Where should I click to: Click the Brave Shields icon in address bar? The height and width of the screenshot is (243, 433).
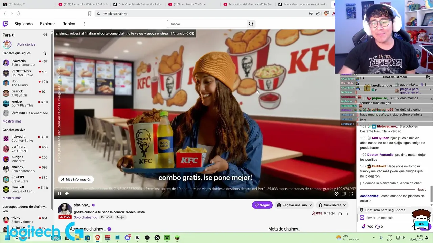326,13
